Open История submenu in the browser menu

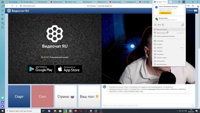[169, 44]
